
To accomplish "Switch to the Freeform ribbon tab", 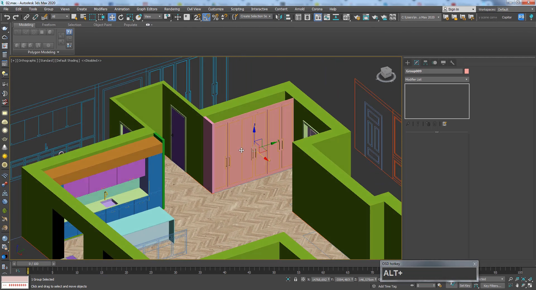I will pos(49,25).
